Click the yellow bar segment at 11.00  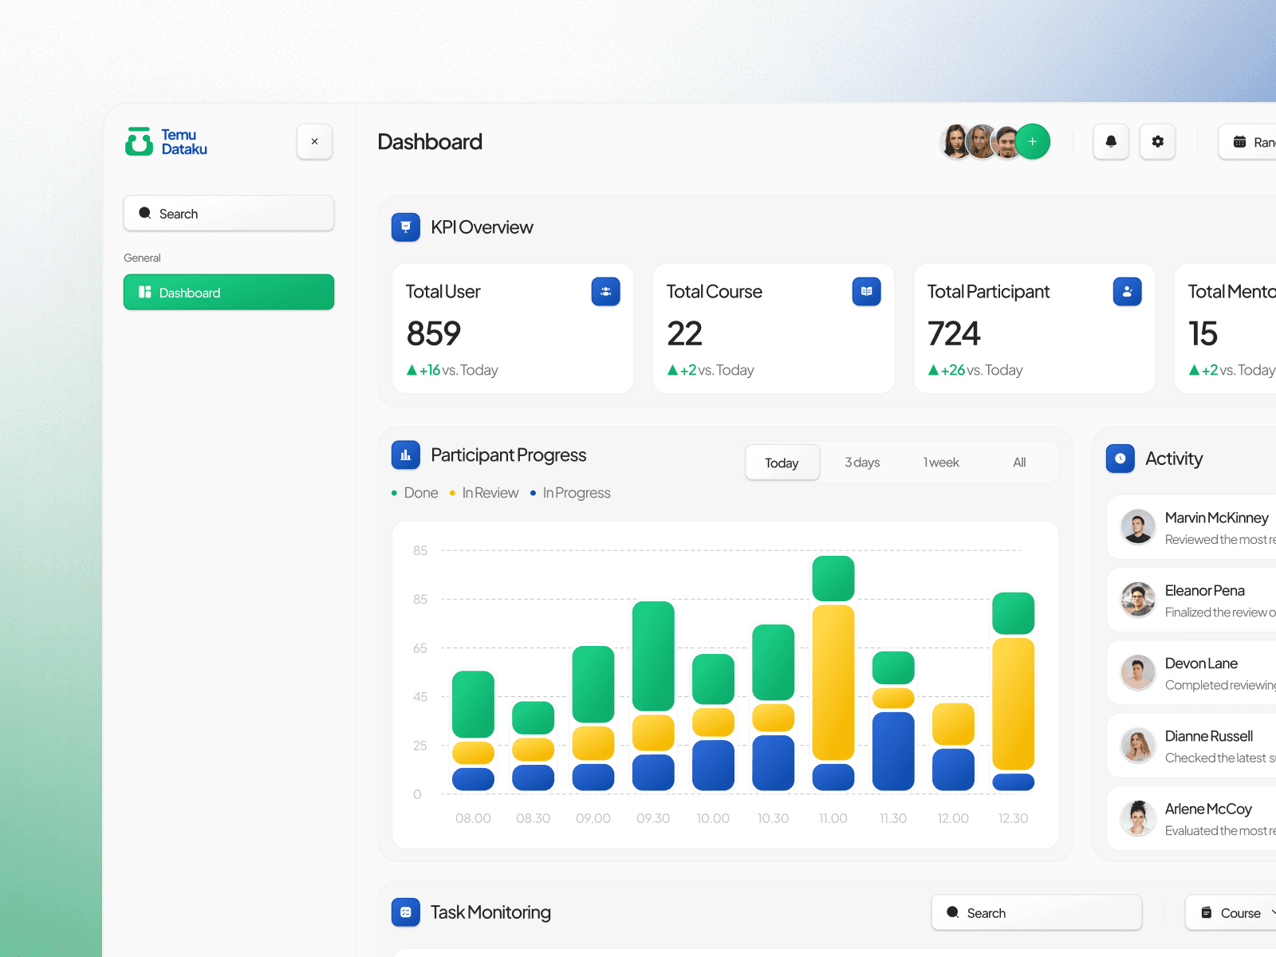(833, 682)
